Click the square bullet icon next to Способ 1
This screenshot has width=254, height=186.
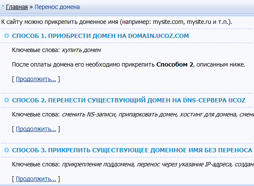point(7,36)
